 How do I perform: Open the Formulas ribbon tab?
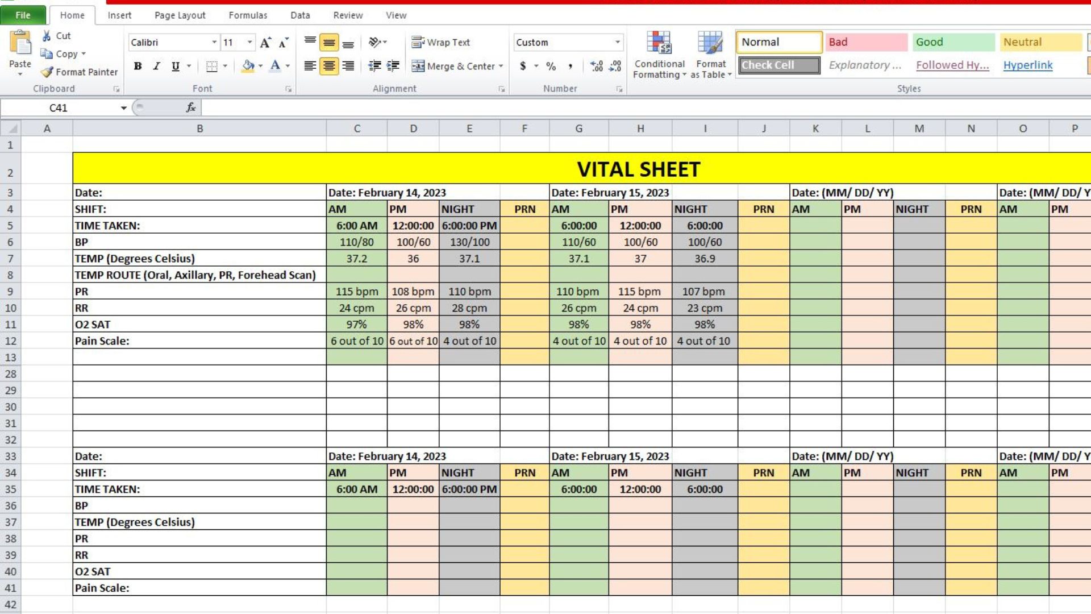pos(248,15)
